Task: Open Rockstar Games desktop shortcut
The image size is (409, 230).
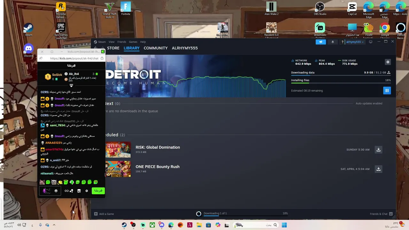Action: point(61,11)
